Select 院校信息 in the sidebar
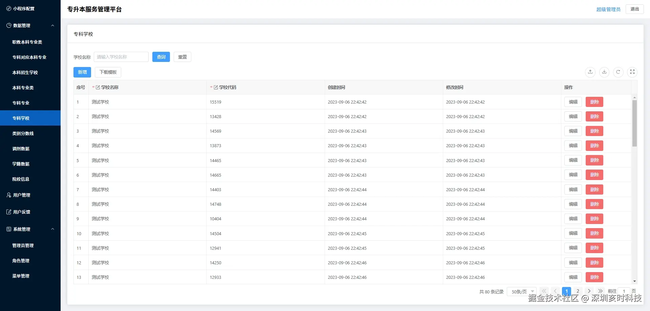This screenshot has height=311, width=650. click(30, 179)
